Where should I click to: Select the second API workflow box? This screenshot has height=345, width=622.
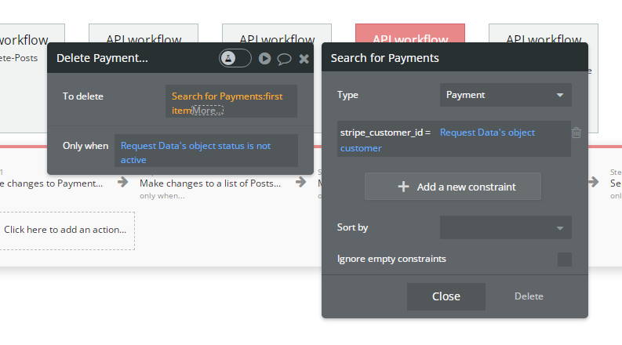[x=144, y=33]
